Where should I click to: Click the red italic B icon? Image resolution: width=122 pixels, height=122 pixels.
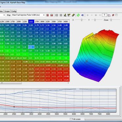113,15
